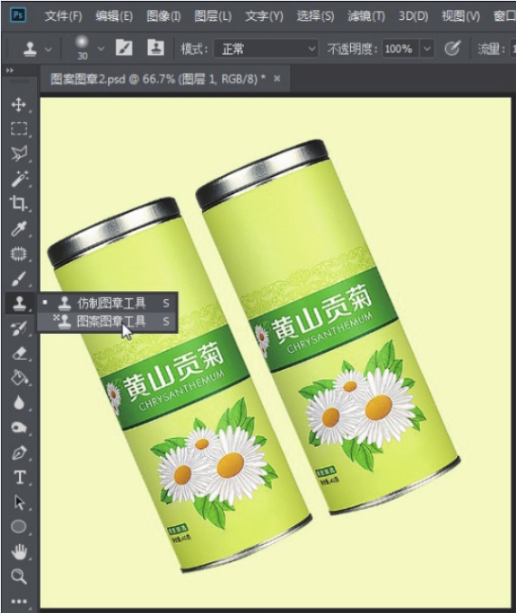Viewport: 516px width, 613px height.
Task: Select the Polygonal Lasso tool
Action: (18, 153)
